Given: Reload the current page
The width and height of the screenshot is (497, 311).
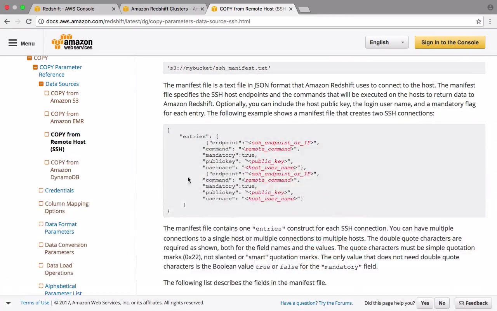Looking at the screenshot, I should pos(29,21).
